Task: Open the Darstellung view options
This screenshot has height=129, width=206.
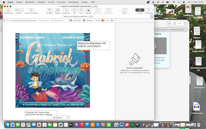Action: pos(8,10)
